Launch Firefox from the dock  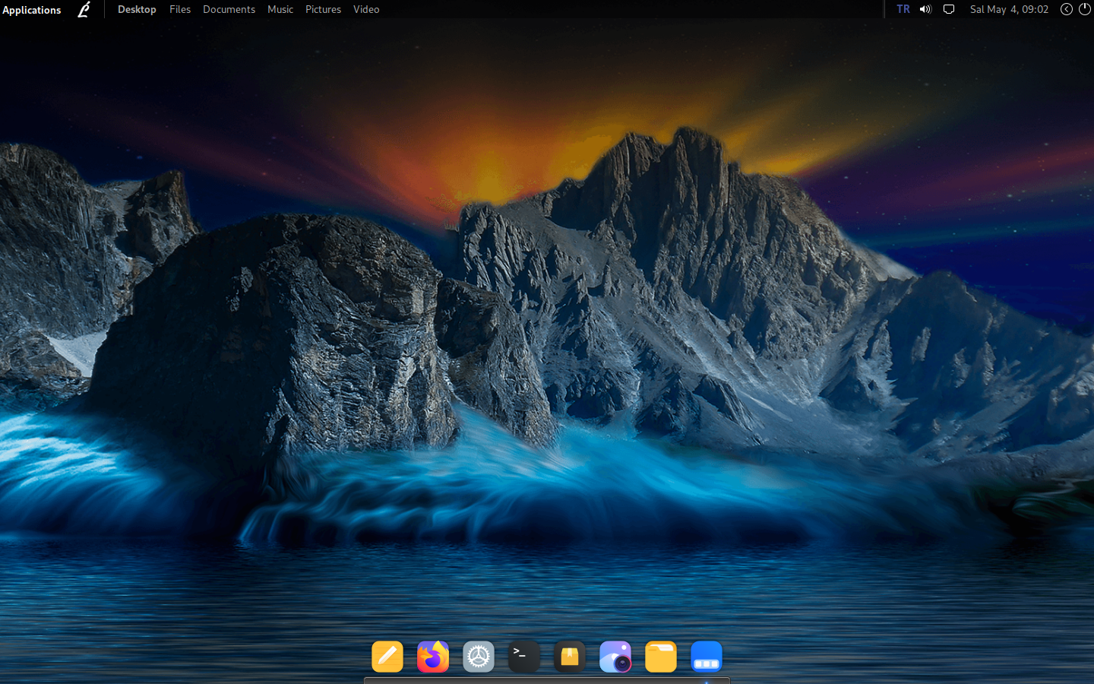[x=433, y=657]
